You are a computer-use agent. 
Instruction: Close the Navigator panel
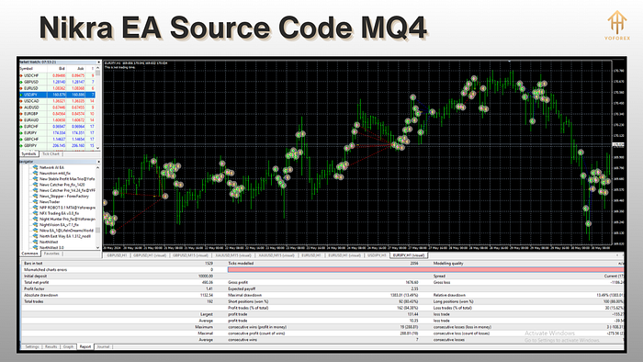[x=98, y=162]
